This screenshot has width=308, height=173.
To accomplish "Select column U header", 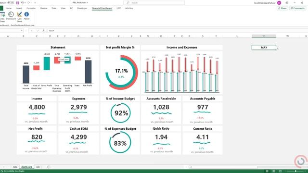I will 237,36.
